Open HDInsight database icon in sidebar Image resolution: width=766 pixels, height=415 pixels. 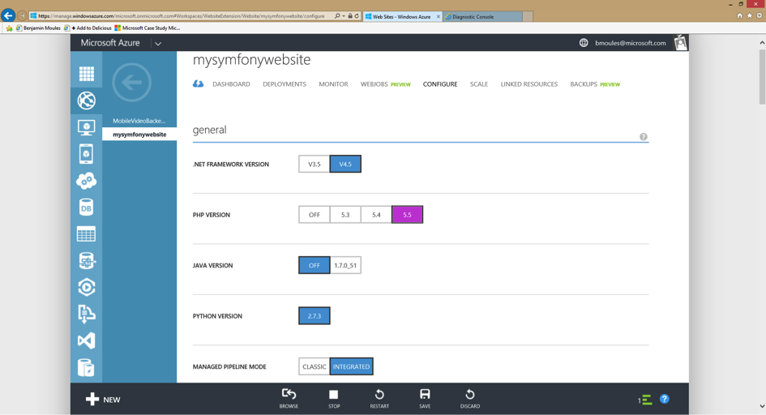tap(87, 261)
